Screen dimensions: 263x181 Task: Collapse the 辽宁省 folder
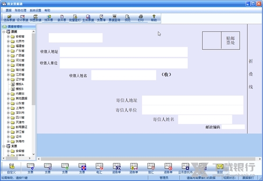point(8,80)
